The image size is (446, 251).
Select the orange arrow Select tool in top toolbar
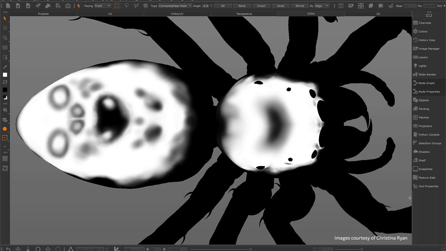coord(79,6)
